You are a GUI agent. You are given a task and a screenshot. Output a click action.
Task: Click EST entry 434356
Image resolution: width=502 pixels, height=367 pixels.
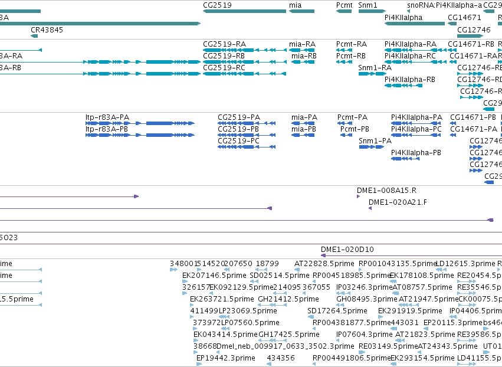[x=281, y=358]
